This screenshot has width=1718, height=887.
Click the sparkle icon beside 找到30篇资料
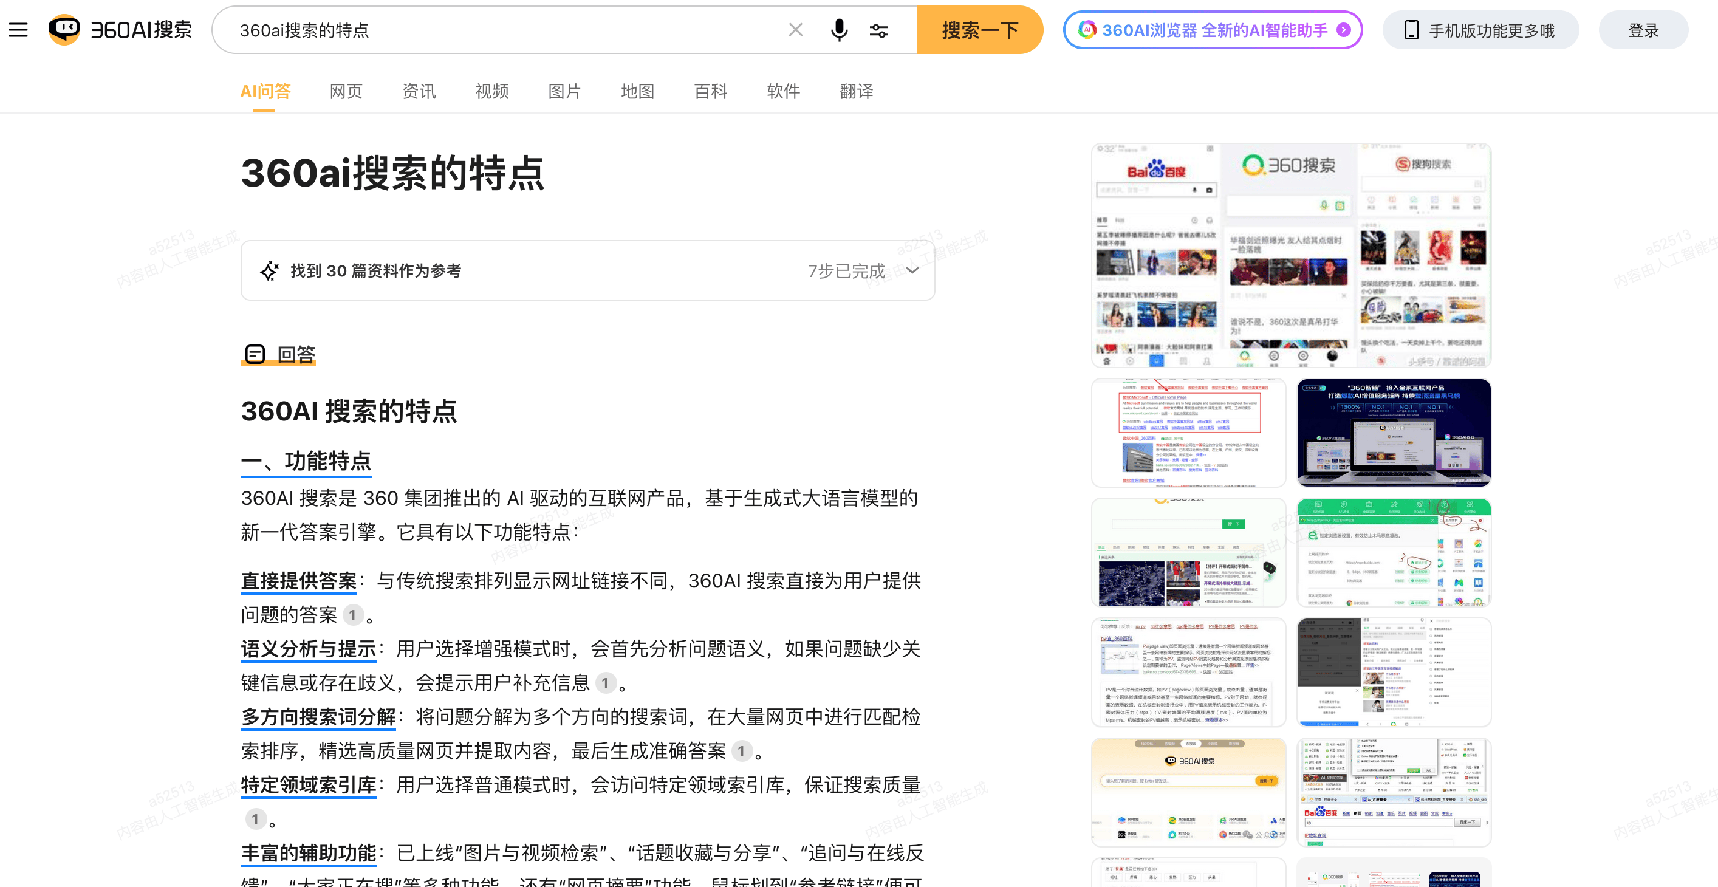coord(270,271)
